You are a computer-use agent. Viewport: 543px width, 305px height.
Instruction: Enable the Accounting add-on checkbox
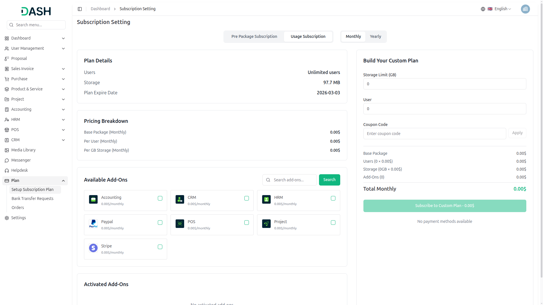click(x=160, y=199)
